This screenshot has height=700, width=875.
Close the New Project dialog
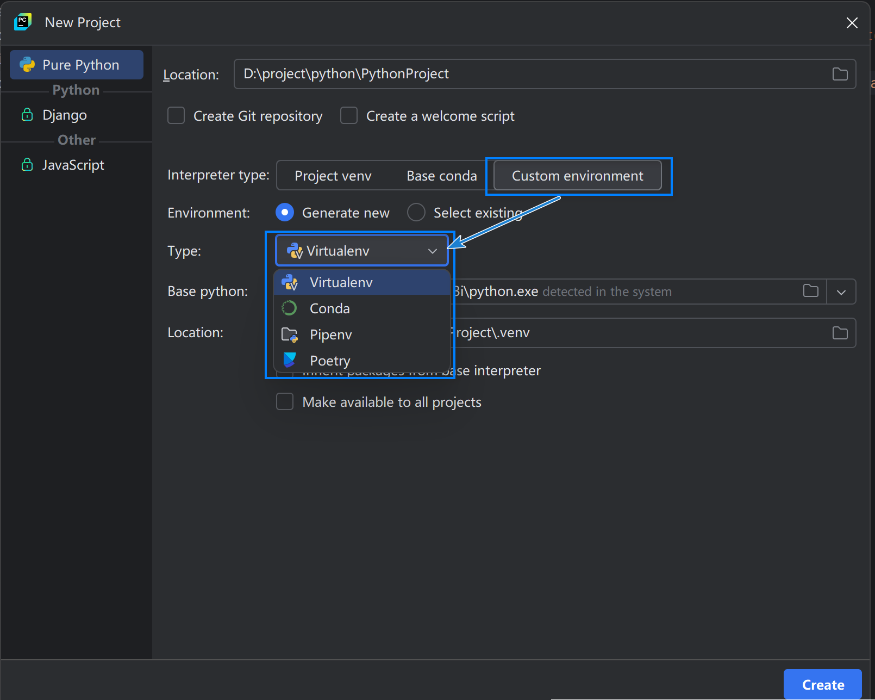(x=852, y=23)
